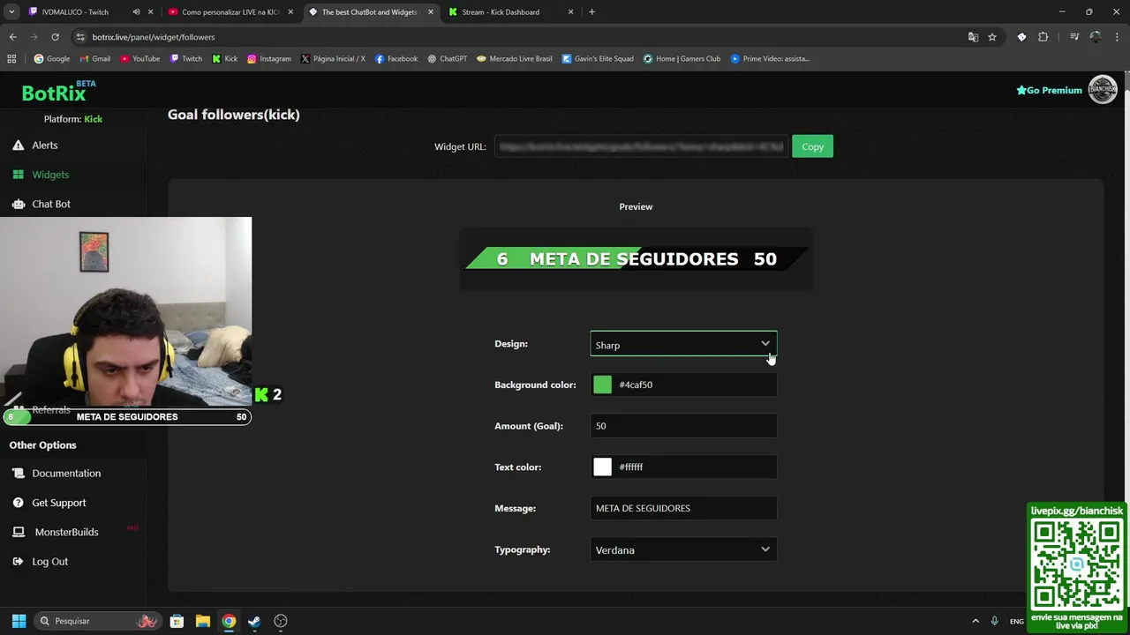Bookmark this page with star icon
Screen dimensions: 1130x635
point(992,37)
